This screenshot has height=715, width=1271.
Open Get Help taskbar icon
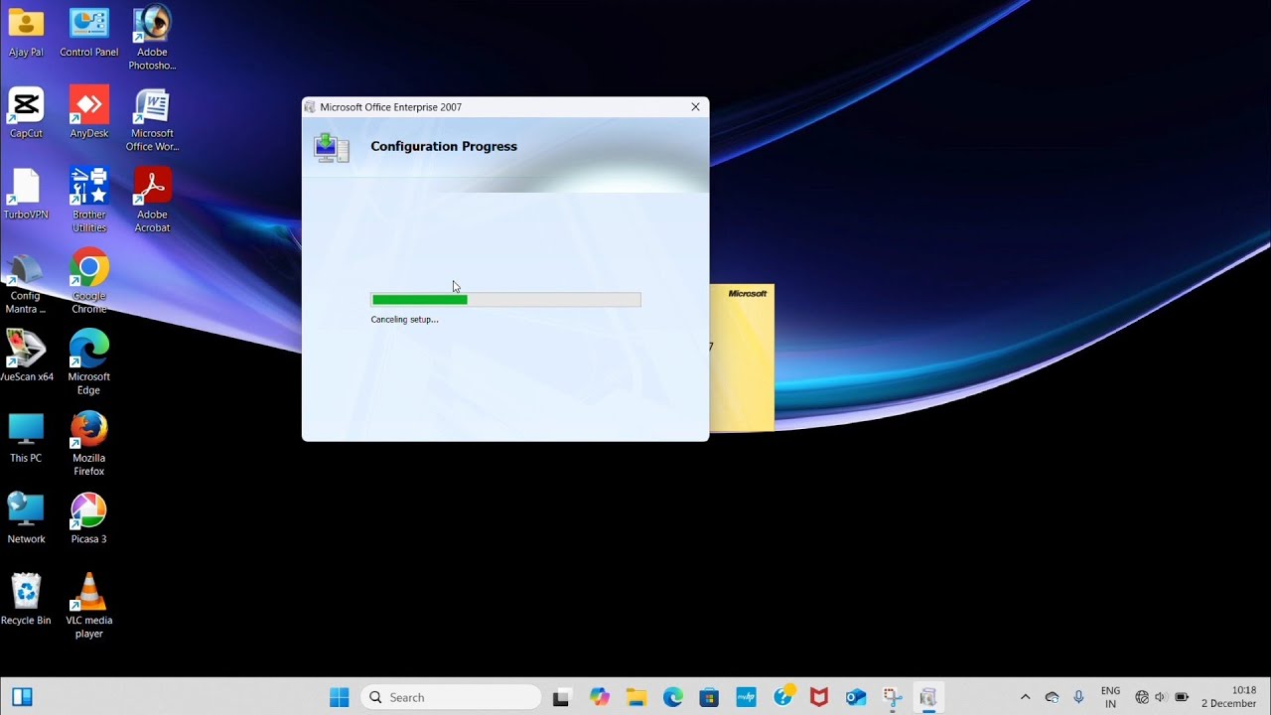783,697
